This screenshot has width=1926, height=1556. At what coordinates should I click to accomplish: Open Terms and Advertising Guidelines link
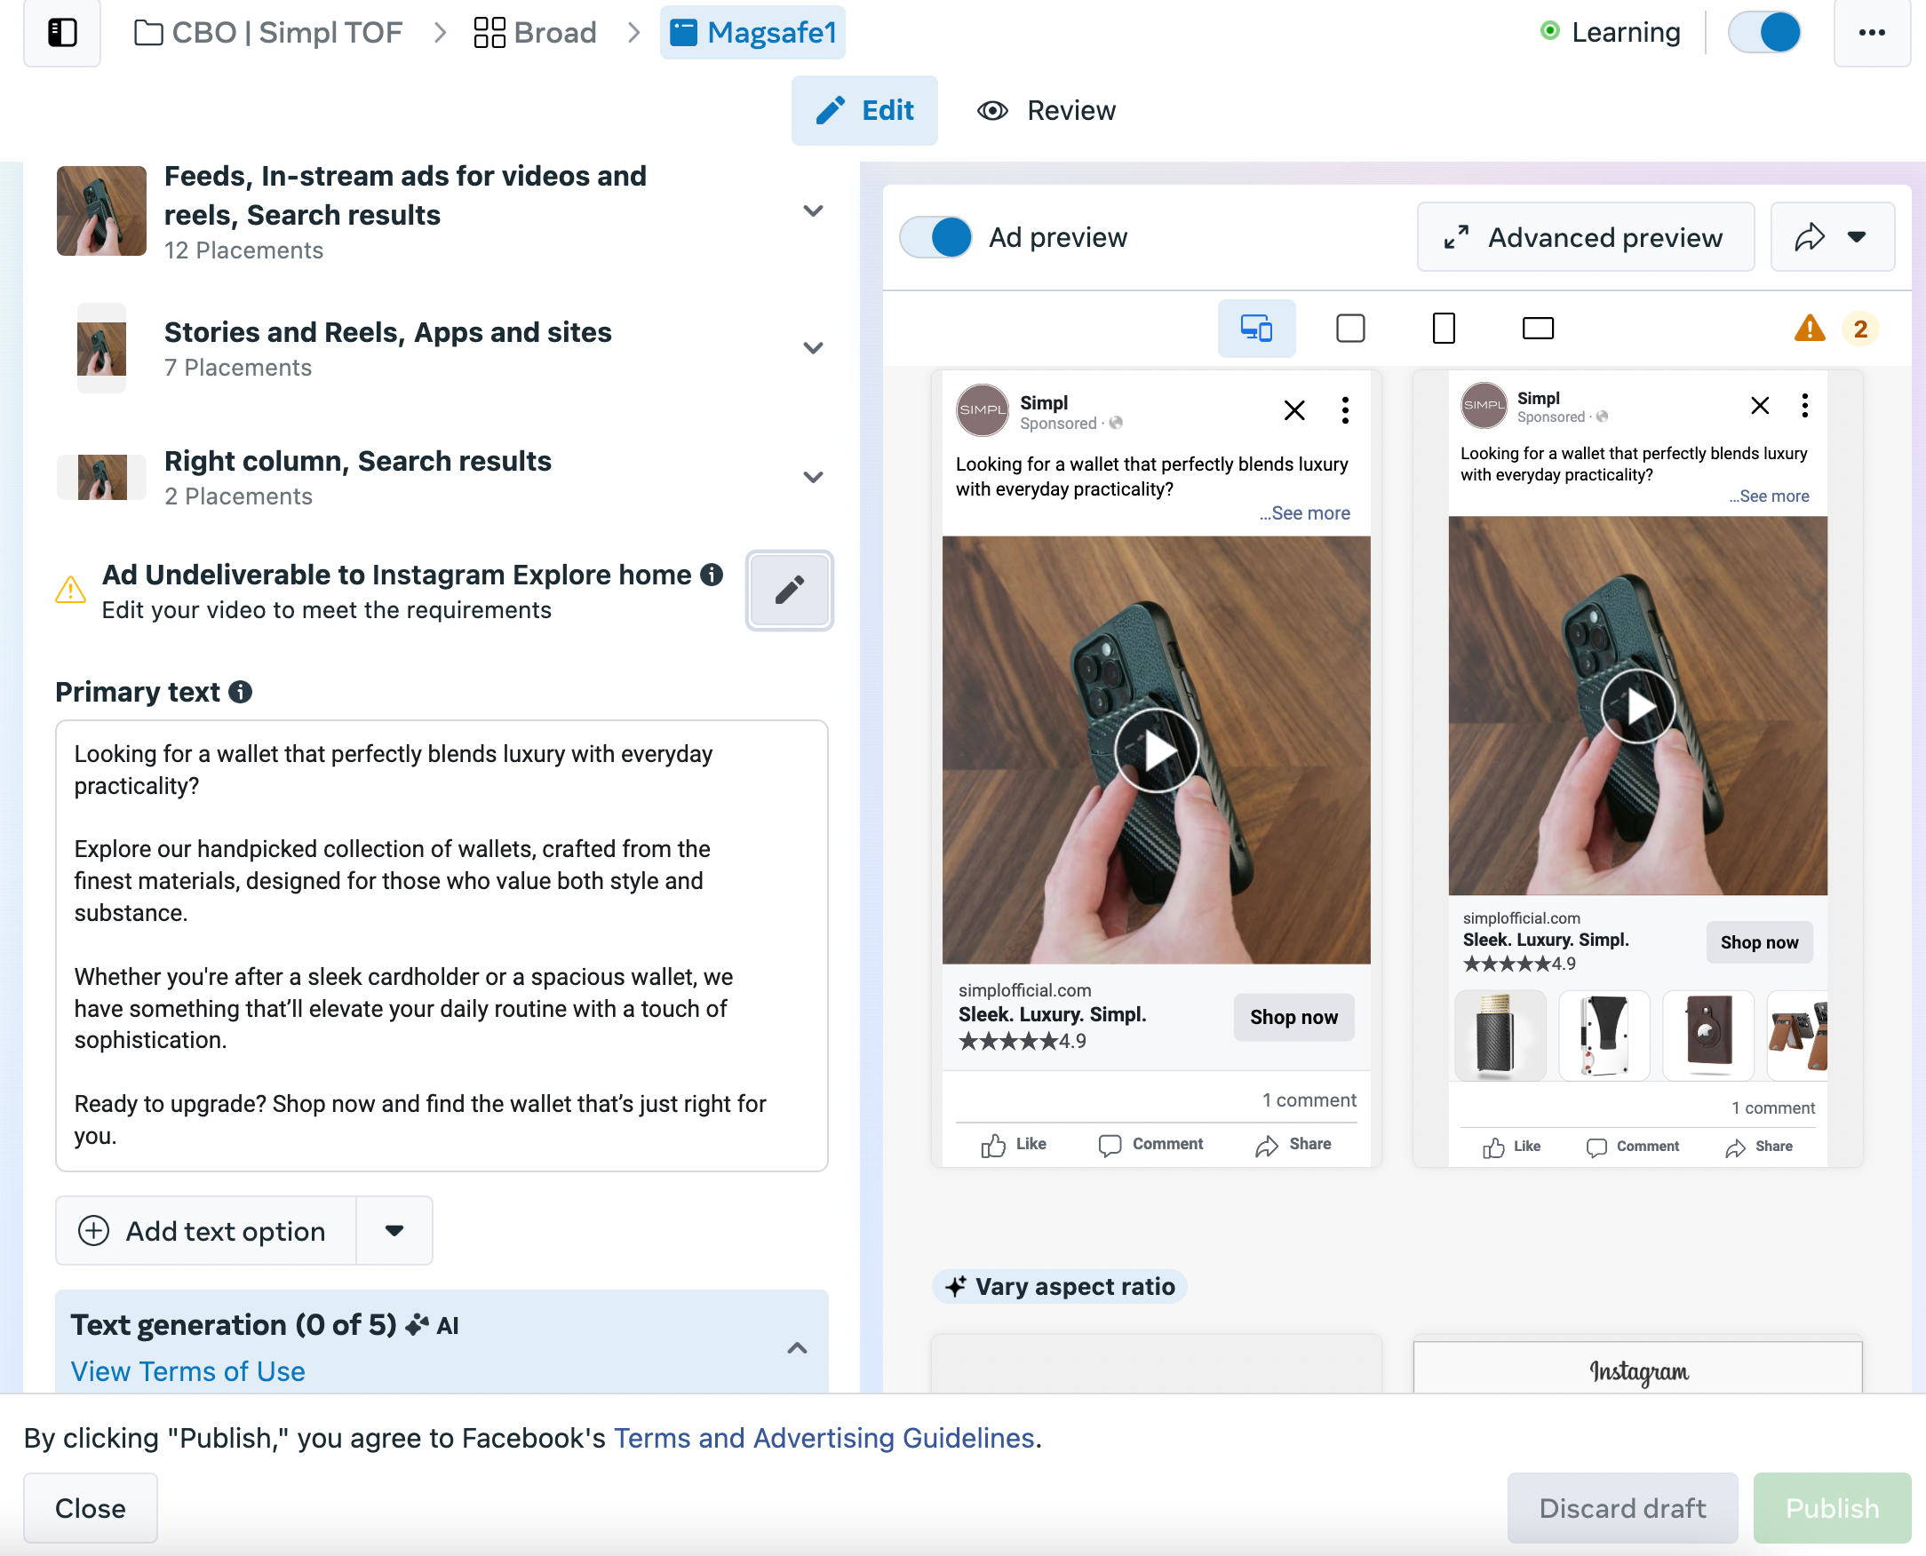pyautogui.click(x=824, y=1438)
